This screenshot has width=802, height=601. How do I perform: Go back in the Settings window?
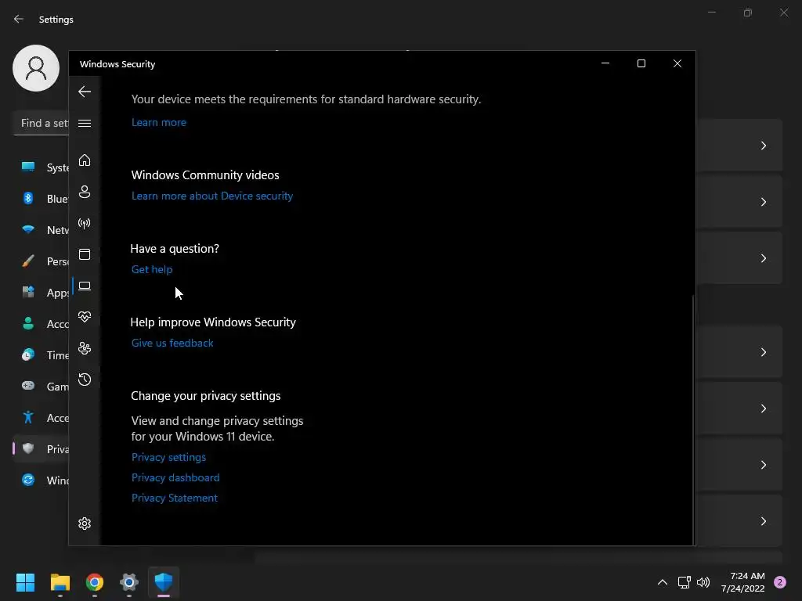19,20
